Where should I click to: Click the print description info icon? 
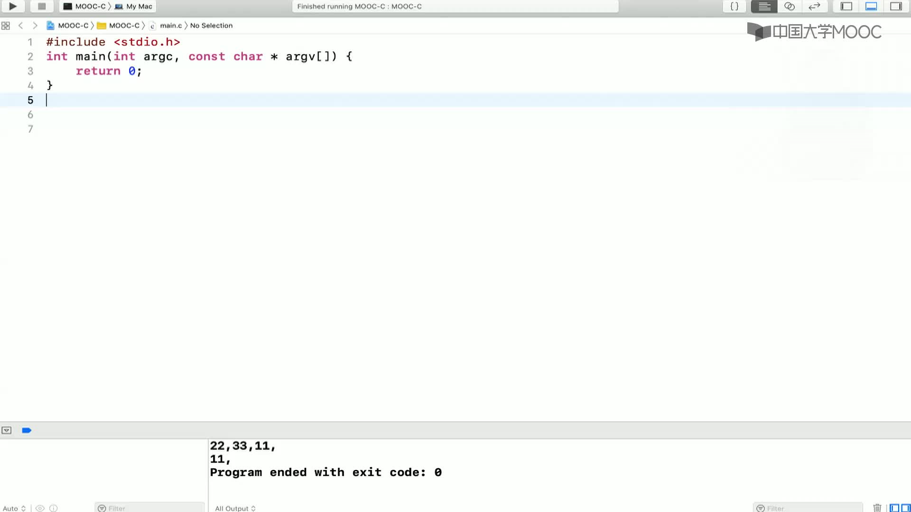[x=54, y=508]
